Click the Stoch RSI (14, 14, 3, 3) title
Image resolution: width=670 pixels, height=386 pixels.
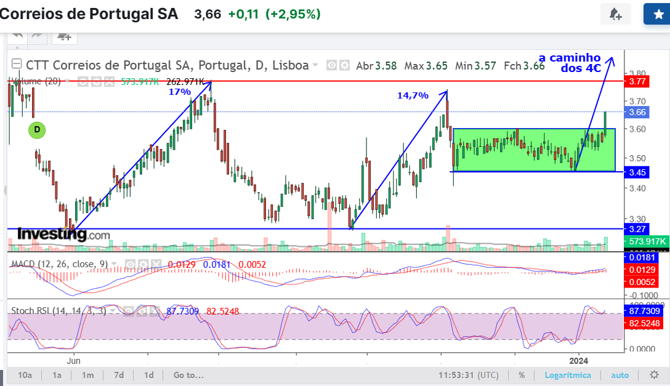click(x=59, y=311)
